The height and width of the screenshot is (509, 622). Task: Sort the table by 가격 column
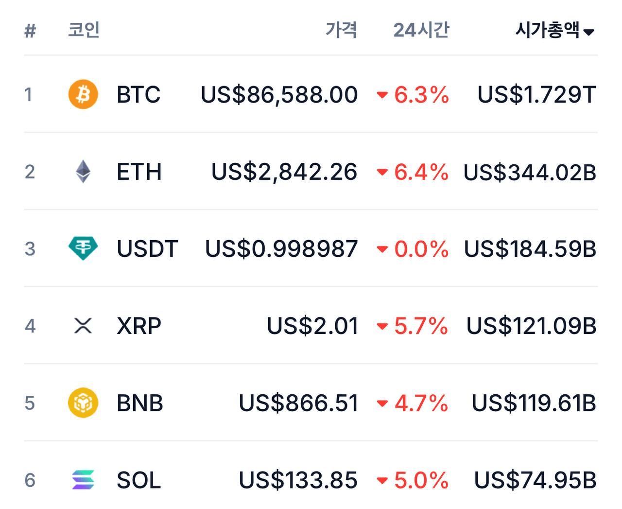pos(341,30)
